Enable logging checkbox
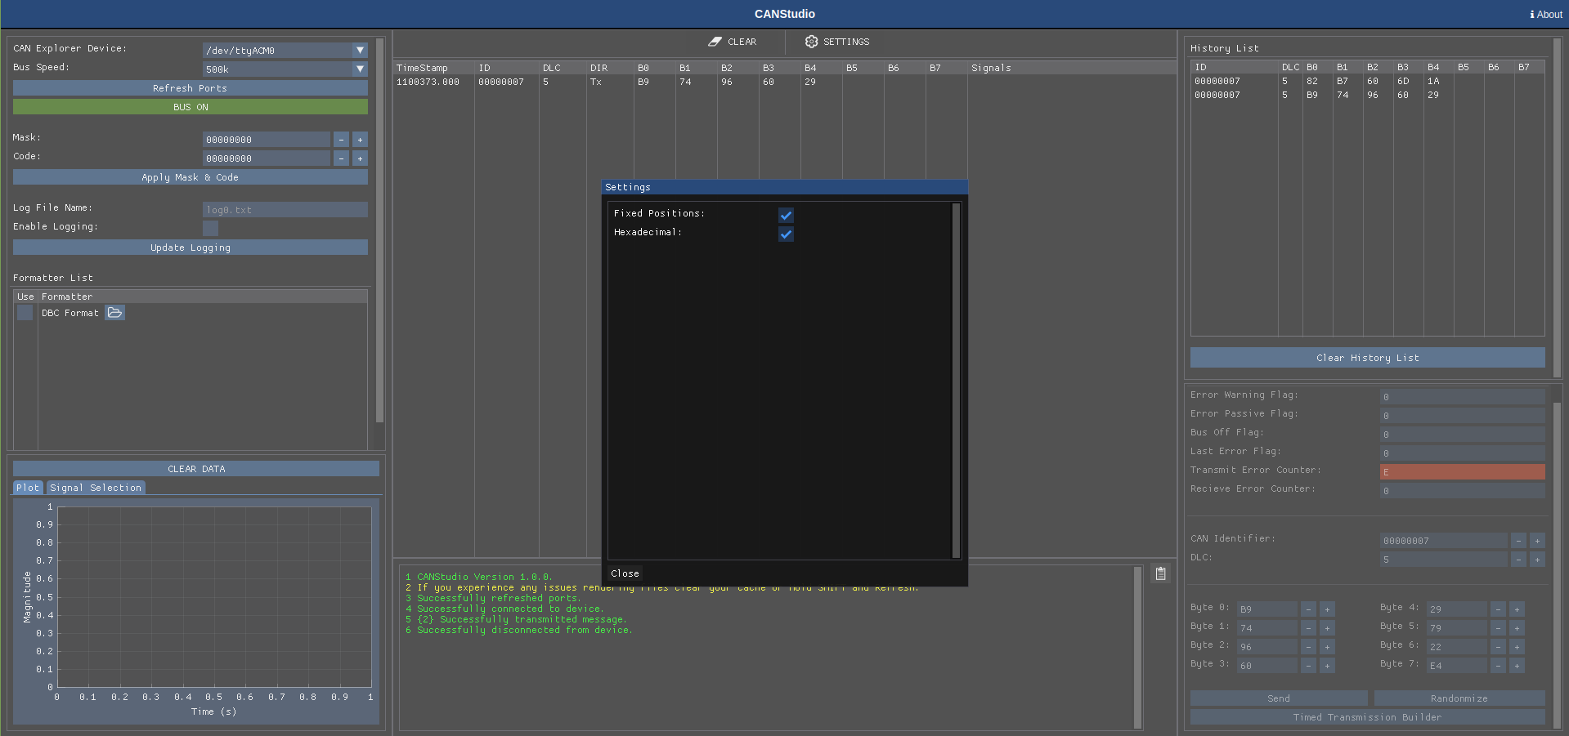The width and height of the screenshot is (1569, 736). [210, 228]
